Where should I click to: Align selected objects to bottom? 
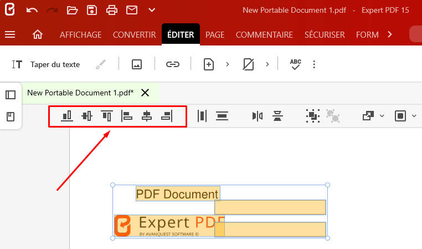coord(67,116)
